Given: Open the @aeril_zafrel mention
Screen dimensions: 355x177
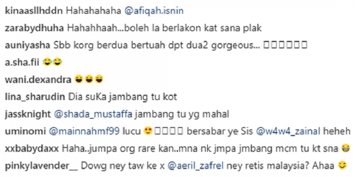Looking at the screenshot, I should [x=196, y=166].
